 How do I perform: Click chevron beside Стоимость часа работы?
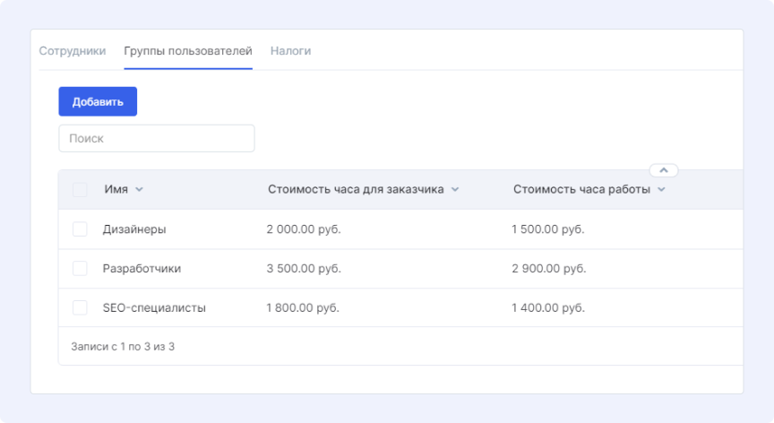point(661,190)
